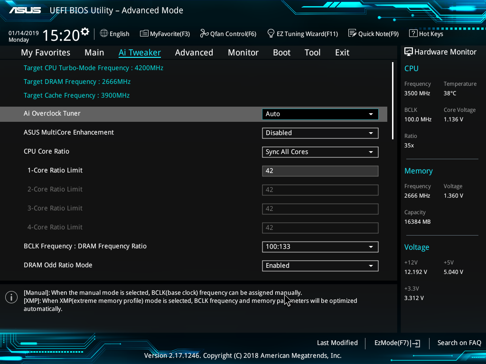Viewport: 486px width, 364px height.
Task: Open Qfan Control fan icon
Action: click(x=205, y=34)
